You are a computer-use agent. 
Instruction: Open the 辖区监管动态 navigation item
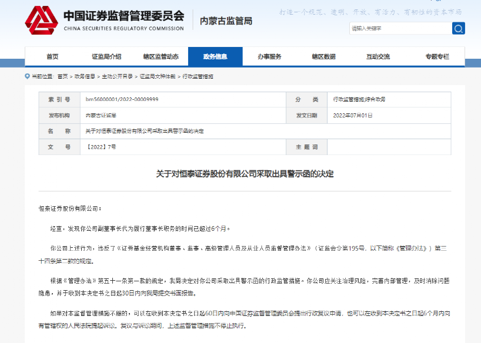pos(161,56)
